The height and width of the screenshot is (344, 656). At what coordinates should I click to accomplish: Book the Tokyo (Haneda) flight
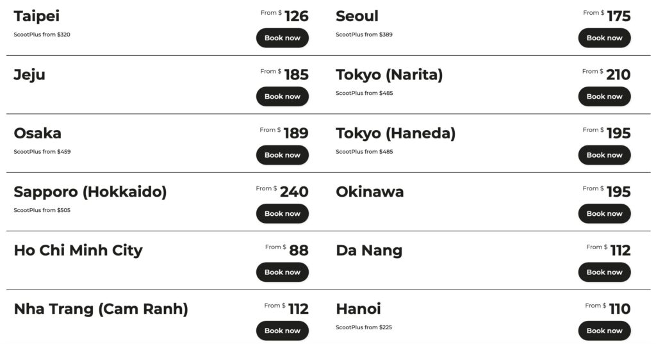(x=604, y=155)
